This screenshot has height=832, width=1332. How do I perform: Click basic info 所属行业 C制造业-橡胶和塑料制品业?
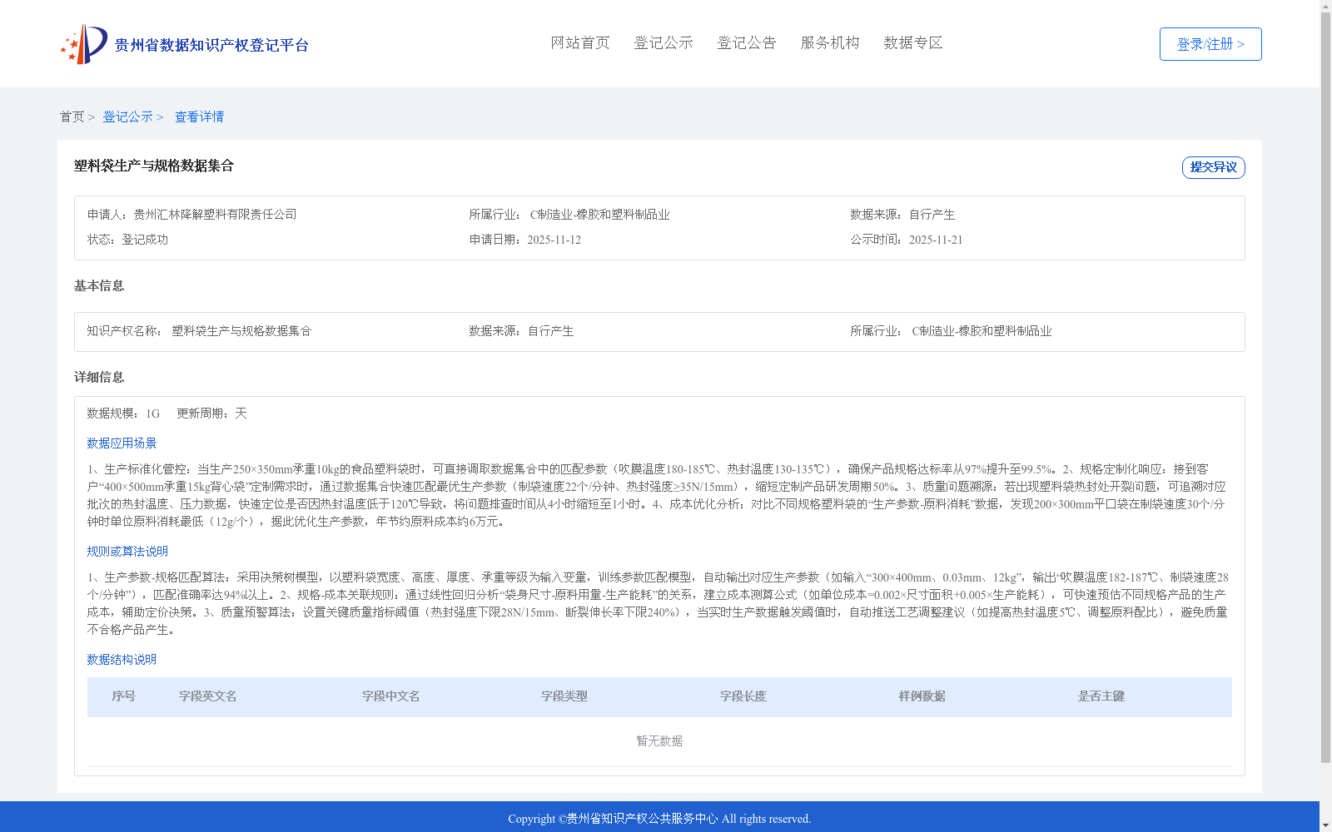pyautogui.click(x=982, y=331)
